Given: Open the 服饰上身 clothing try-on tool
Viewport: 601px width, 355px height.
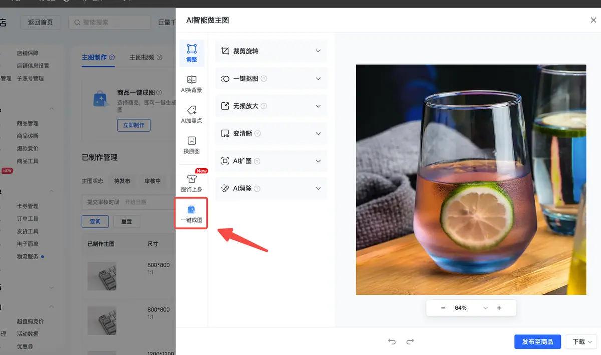Looking at the screenshot, I should tap(192, 183).
